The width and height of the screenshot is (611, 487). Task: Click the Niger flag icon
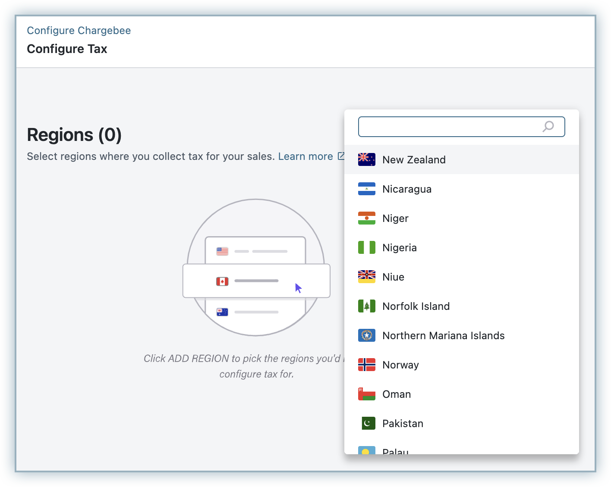click(x=366, y=218)
